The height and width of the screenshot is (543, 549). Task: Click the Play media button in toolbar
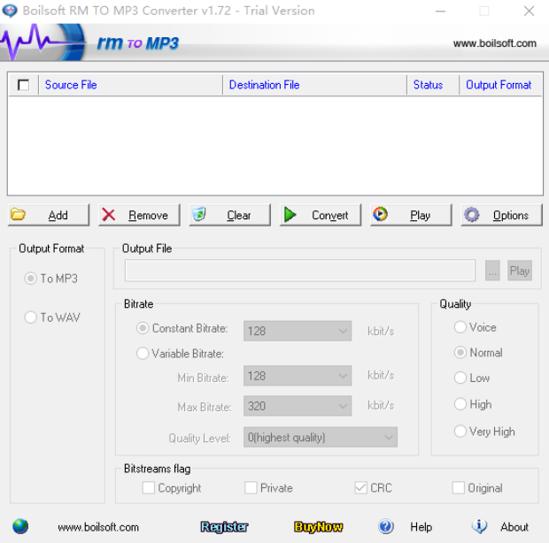(411, 215)
